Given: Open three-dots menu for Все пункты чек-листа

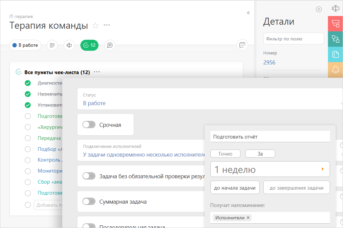Looking at the screenshot, I should 97,72.
